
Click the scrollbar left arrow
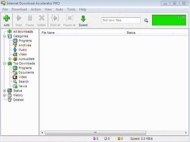click(42, 133)
